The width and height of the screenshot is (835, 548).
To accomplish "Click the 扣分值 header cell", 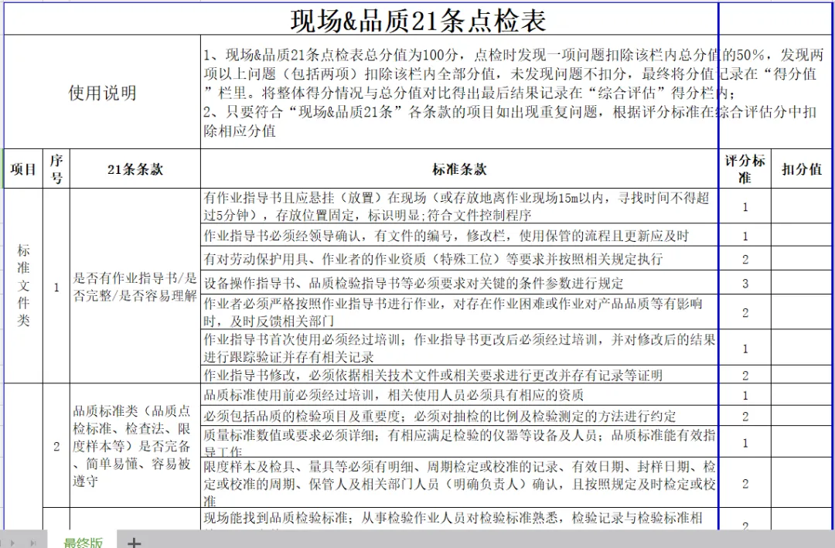I will point(802,168).
